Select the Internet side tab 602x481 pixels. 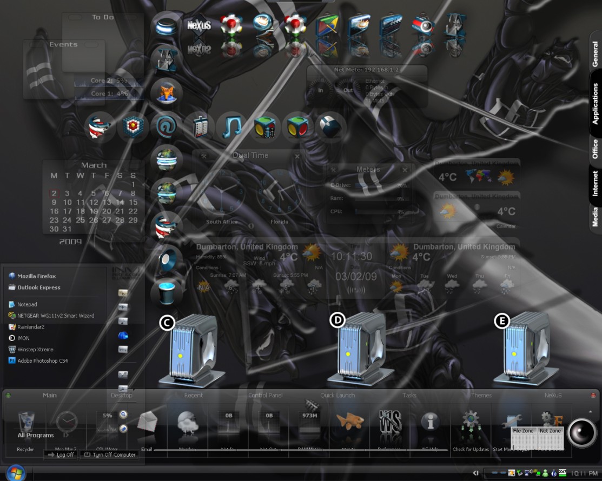click(x=595, y=183)
